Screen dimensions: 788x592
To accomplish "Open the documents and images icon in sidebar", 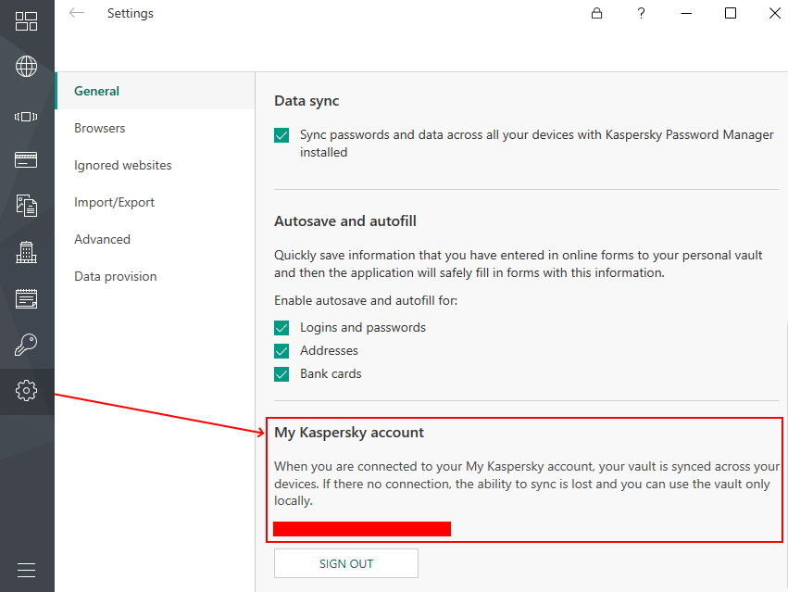I will [x=26, y=206].
